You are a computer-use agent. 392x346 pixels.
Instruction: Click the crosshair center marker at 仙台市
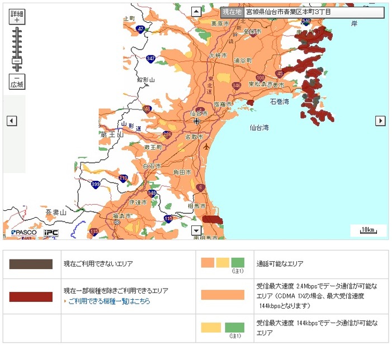coord(197,121)
